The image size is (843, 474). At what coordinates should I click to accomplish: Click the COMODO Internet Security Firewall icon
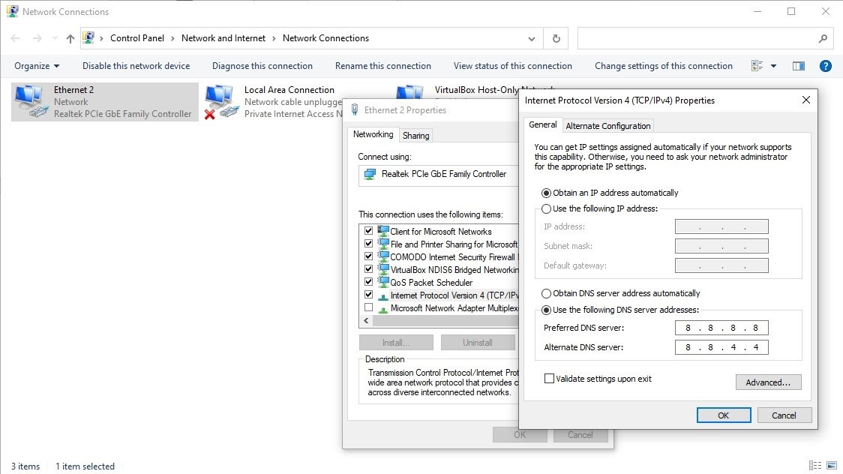(x=382, y=257)
